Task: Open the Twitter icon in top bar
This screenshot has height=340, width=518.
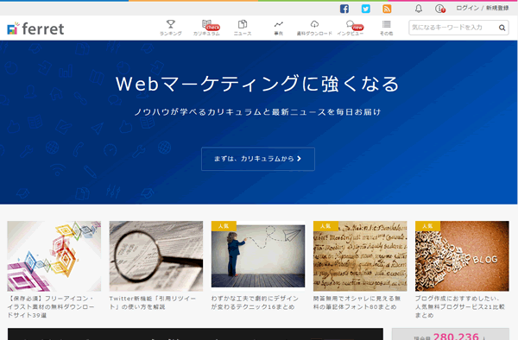Action: pyautogui.click(x=366, y=9)
